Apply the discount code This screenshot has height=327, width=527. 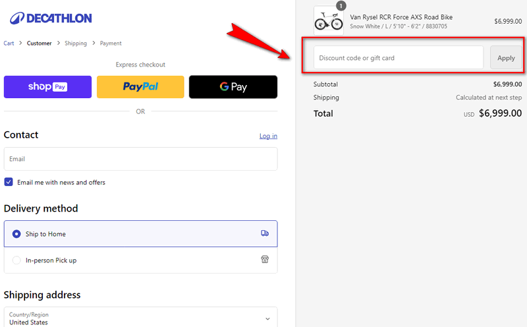point(506,58)
